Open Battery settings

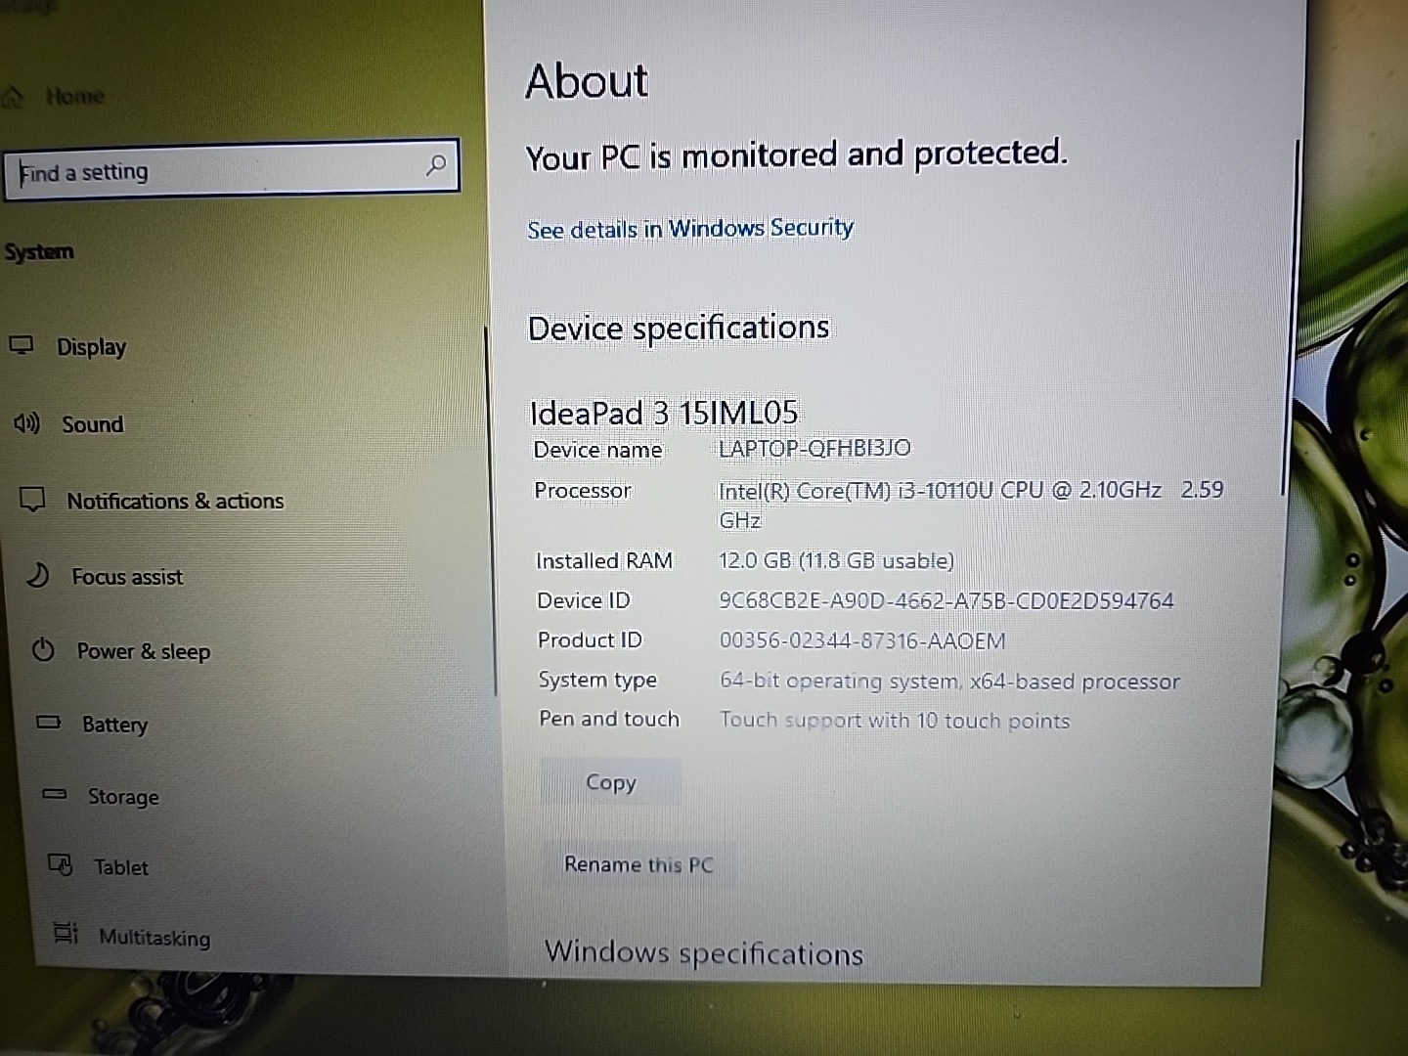click(x=114, y=725)
